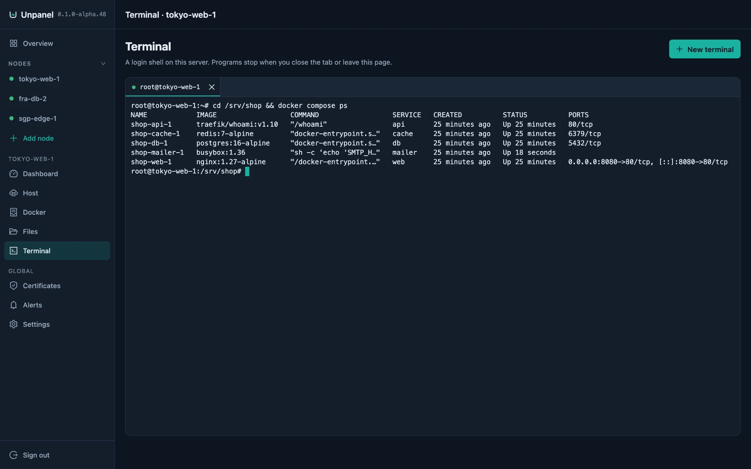This screenshot has width=751, height=469.
Task: Click the Terminal page heading
Action: tap(148, 46)
